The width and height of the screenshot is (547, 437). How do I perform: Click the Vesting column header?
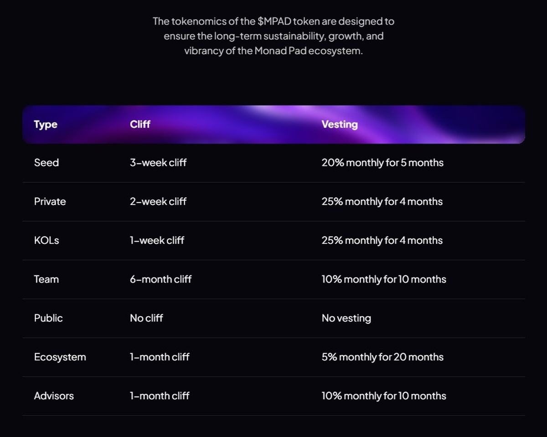[340, 124]
